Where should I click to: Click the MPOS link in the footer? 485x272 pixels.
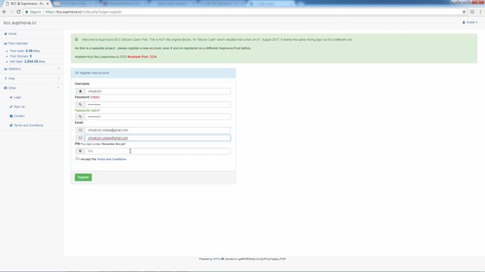coord(217,259)
